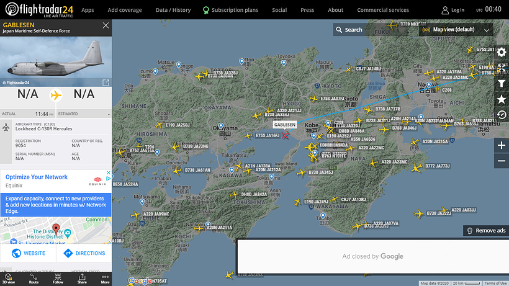Image resolution: width=509 pixels, height=286 pixels.
Task: Open the Map view (default) dropdown
Action: tap(456, 30)
